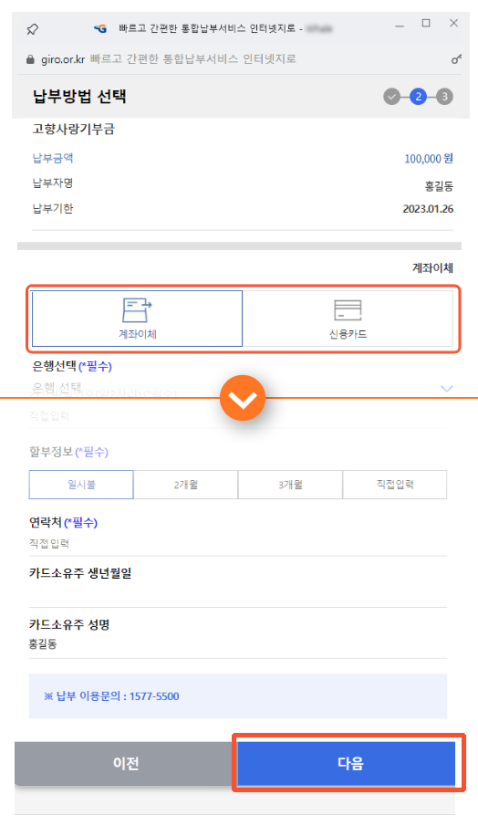Choose 2개월 installment option

pos(185,485)
